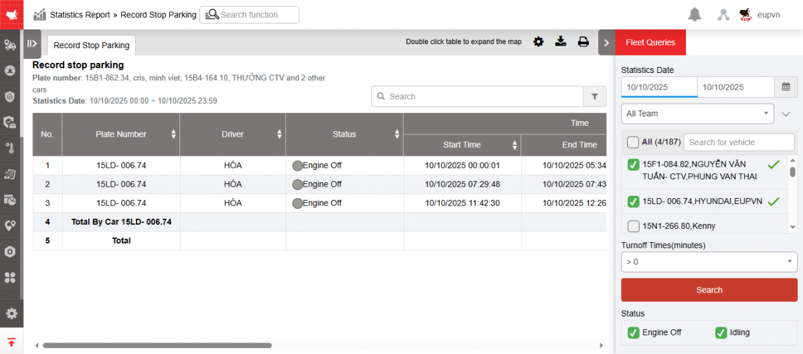Open the All Team dropdown
The width and height of the screenshot is (803, 354).
tap(697, 114)
